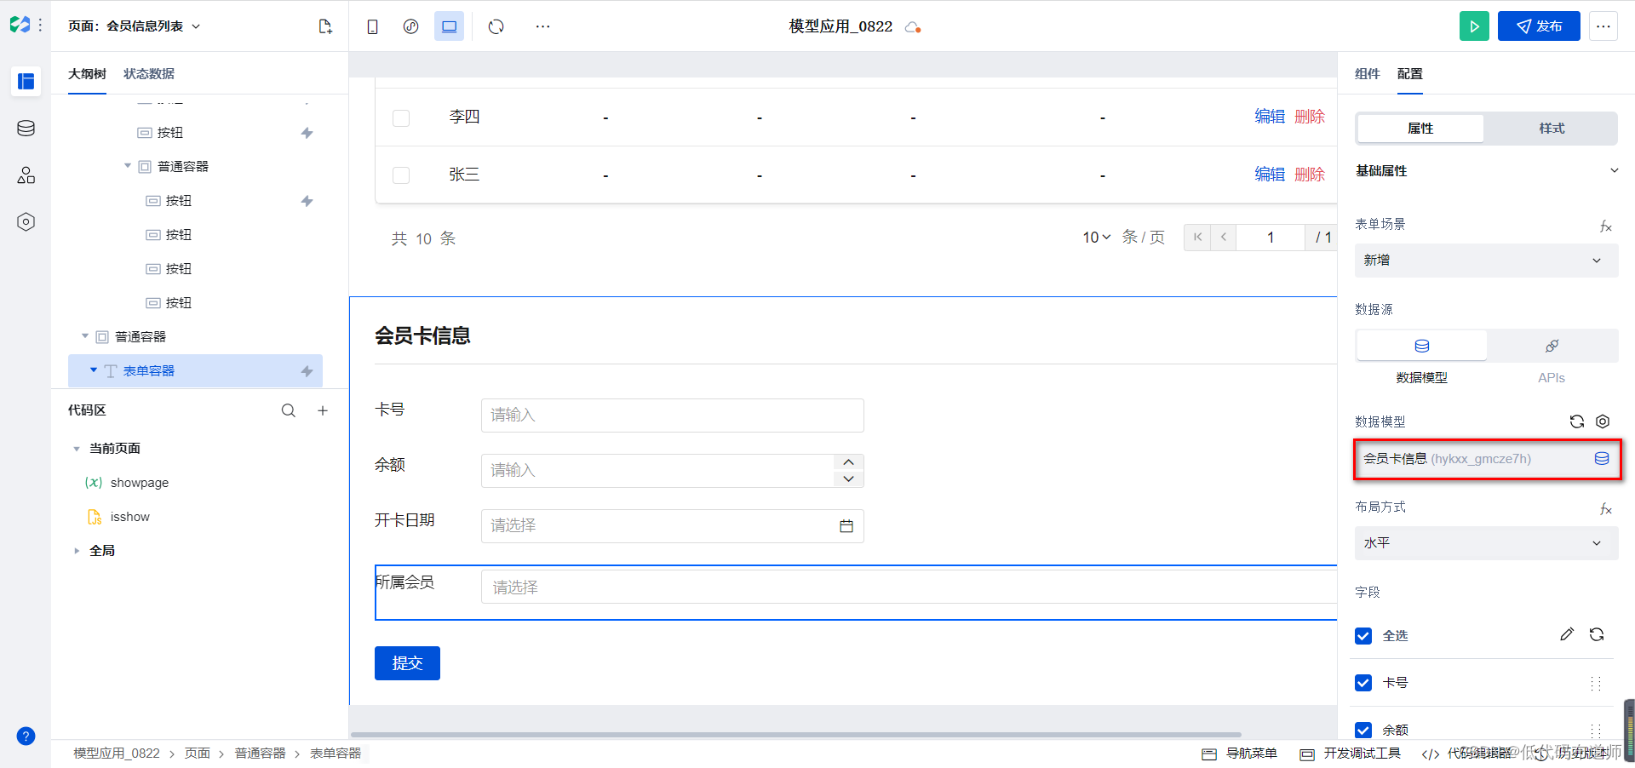Image resolution: width=1635 pixels, height=768 pixels.
Task: Click 编辑 link in 李四 row
Action: pyautogui.click(x=1270, y=117)
